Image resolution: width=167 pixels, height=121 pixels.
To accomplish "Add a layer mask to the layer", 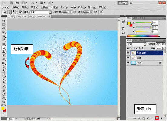I will [144, 118].
